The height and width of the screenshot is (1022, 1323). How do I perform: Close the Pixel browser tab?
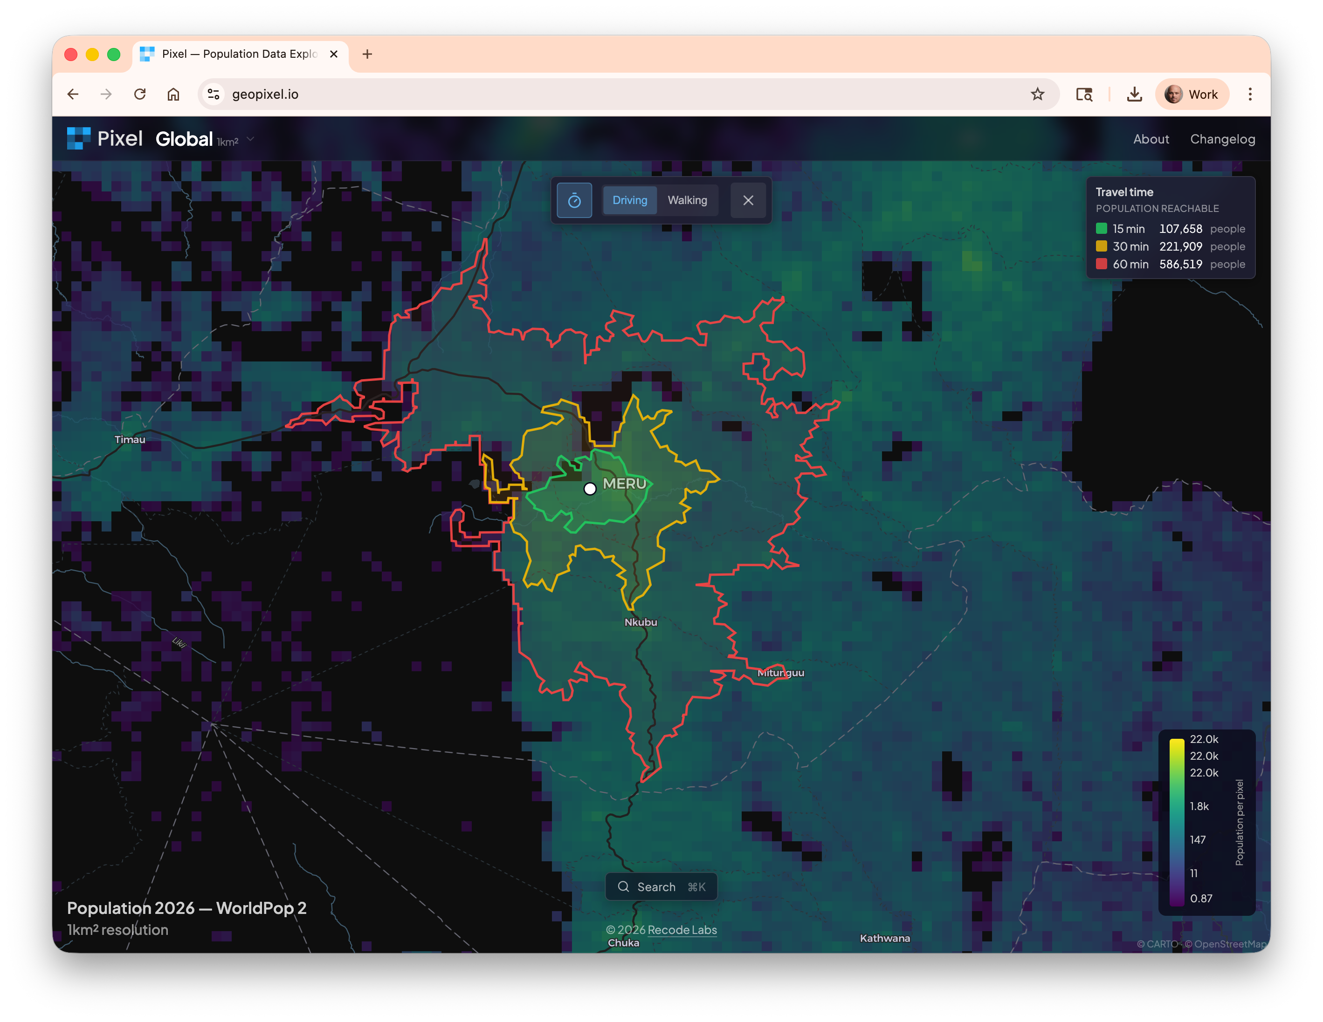(x=333, y=54)
